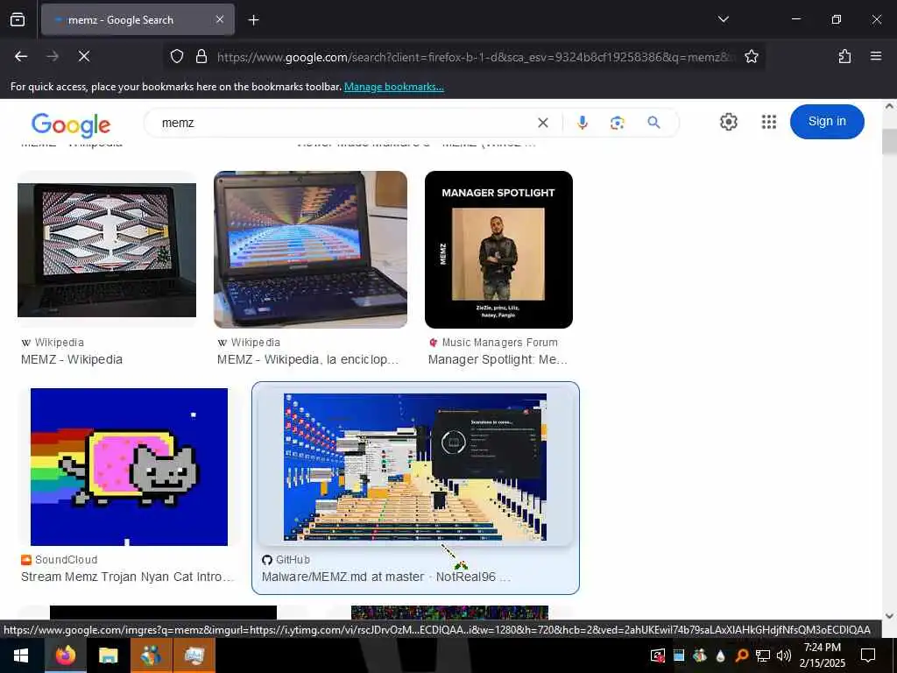Click the Music Managers Forum source label
Image resolution: width=897 pixels, height=673 pixels.
click(x=493, y=343)
